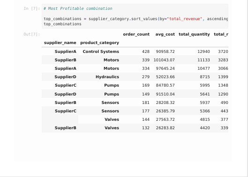Click order count value 169
Image resolution: width=248 pixels, height=177 pixels.
(x=146, y=85)
